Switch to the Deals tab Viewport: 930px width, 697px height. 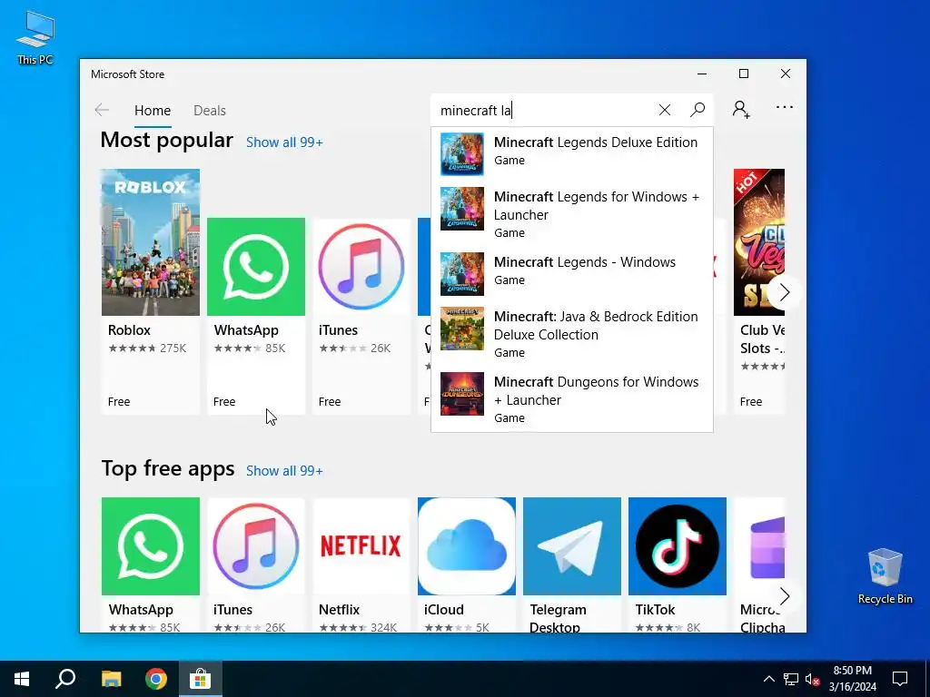pyautogui.click(x=210, y=111)
